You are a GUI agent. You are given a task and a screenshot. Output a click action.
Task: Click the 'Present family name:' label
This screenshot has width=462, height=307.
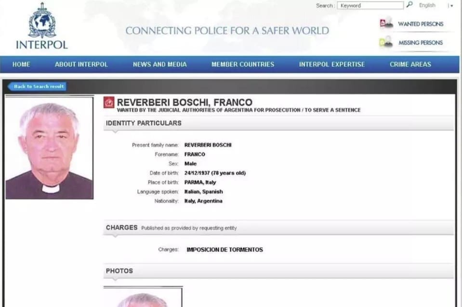155,145
